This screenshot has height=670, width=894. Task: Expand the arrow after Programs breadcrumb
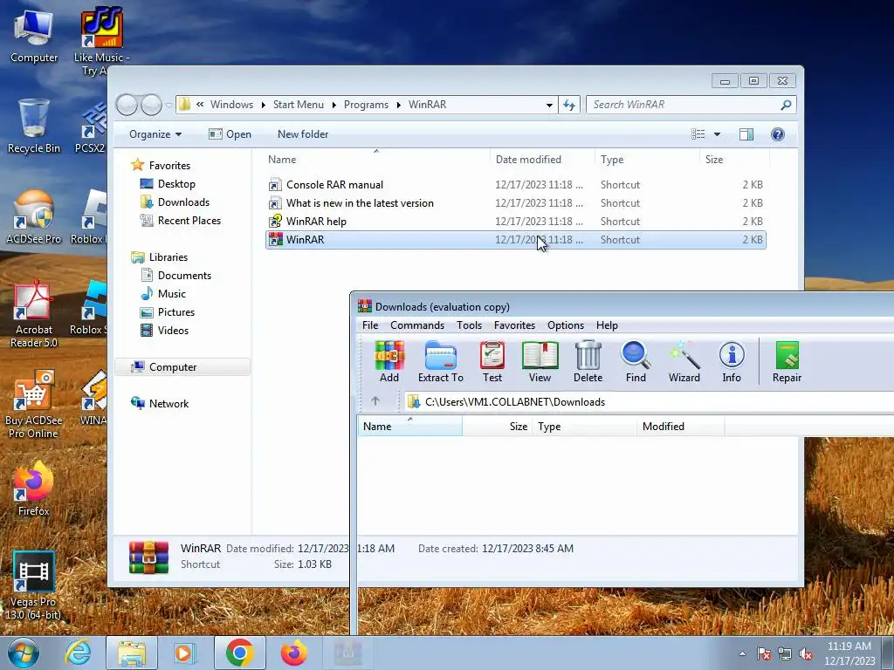tap(398, 105)
